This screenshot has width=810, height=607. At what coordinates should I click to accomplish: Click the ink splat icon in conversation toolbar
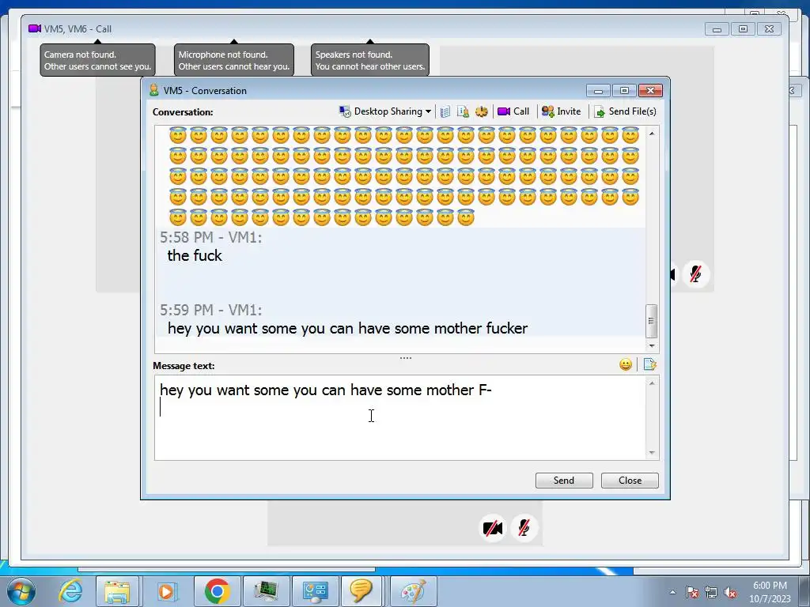coord(482,111)
